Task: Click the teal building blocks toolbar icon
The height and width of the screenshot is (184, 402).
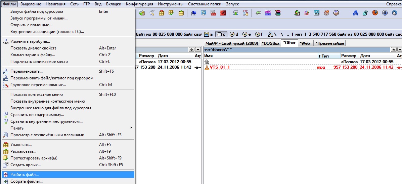Action: (x=365, y=13)
